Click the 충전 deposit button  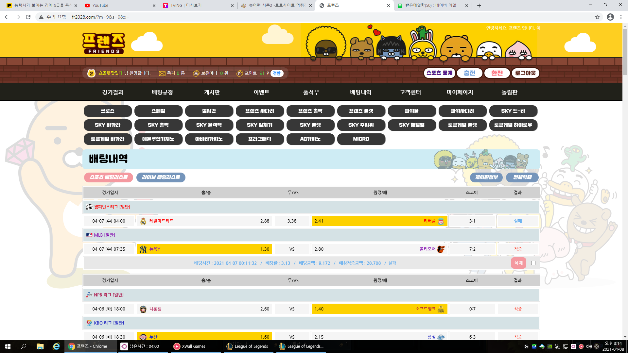click(x=469, y=73)
